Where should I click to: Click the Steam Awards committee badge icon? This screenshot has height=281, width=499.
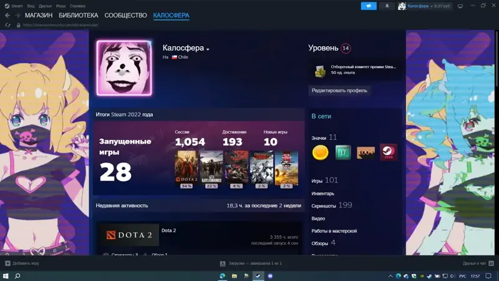(320, 71)
